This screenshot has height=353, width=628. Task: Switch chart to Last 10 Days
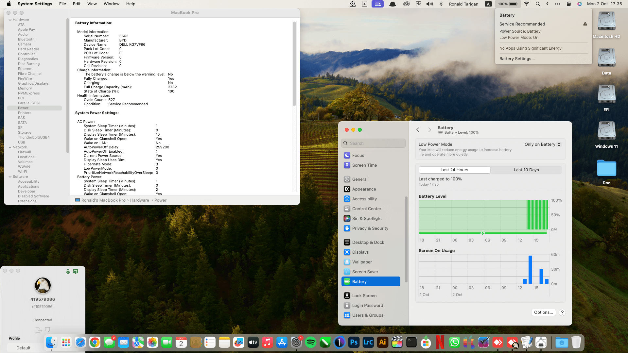tap(526, 170)
